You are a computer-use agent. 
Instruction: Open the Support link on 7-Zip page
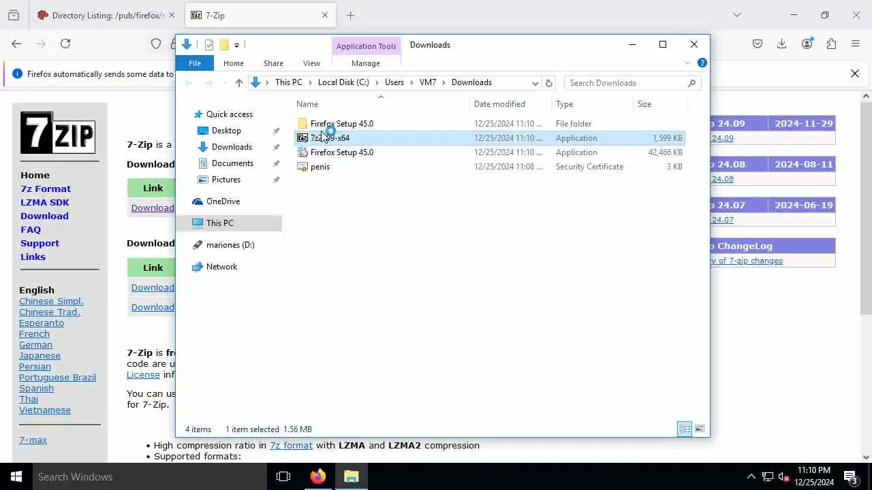pyautogui.click(x=40, y=243)
